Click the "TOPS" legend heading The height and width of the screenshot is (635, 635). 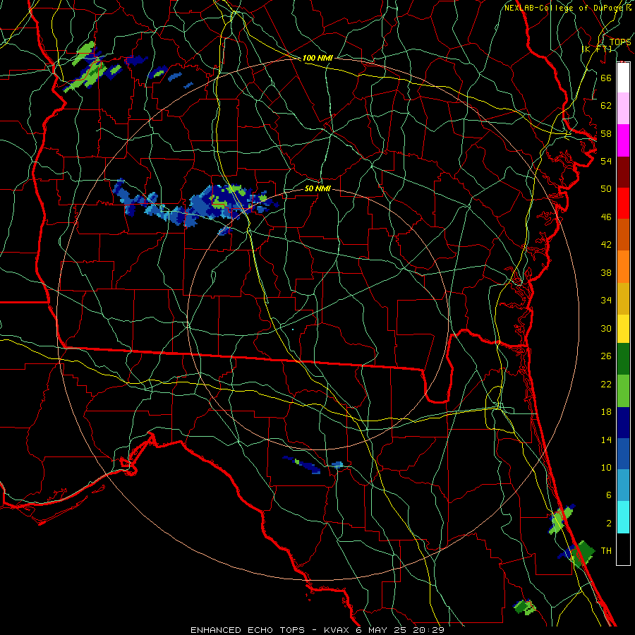tap(620, 42)
